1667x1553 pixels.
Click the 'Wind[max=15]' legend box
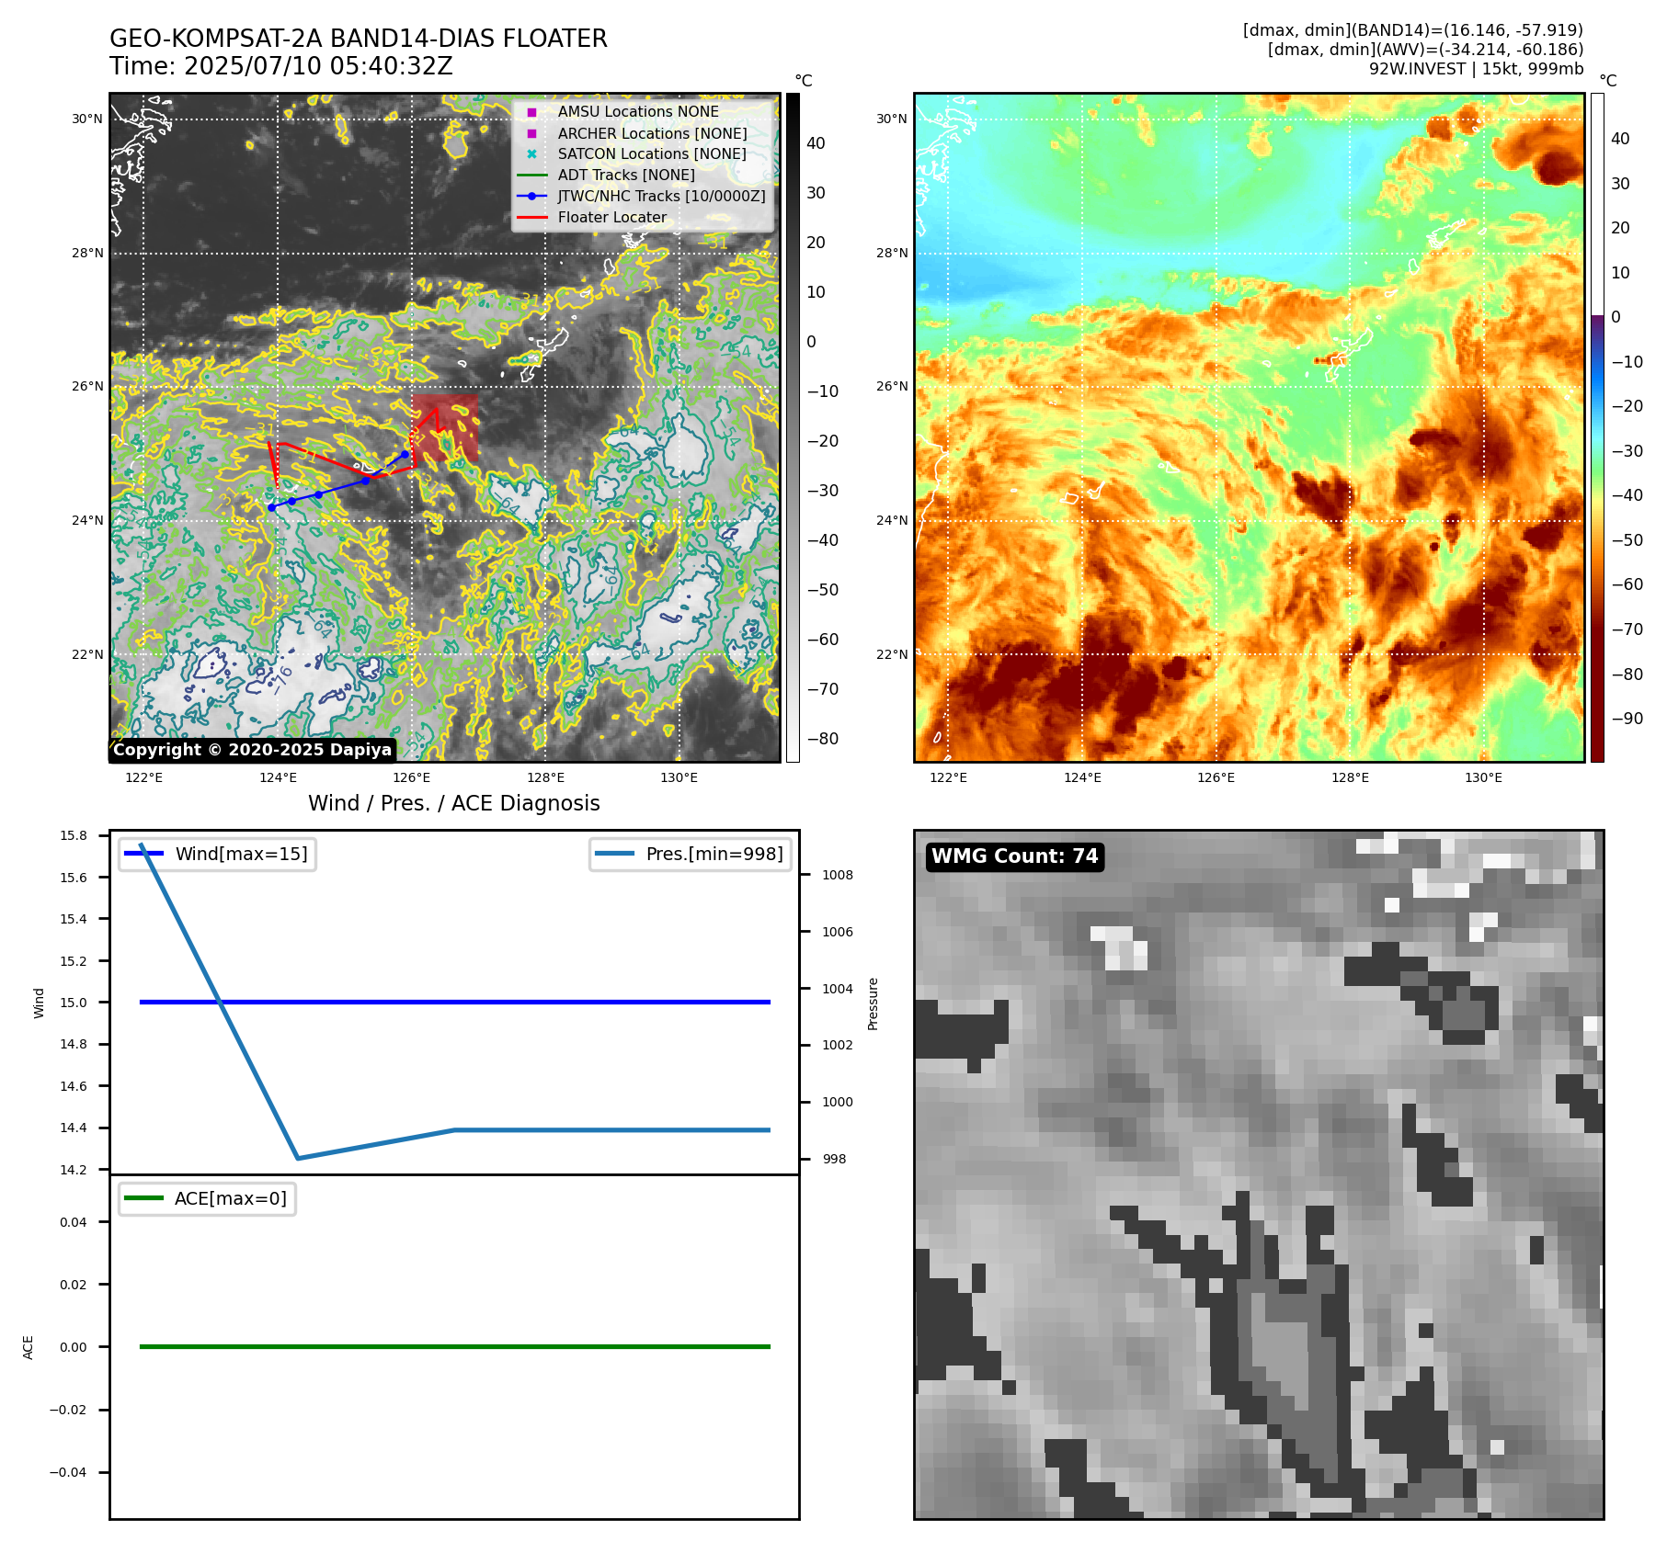click(x=217, y=854)
